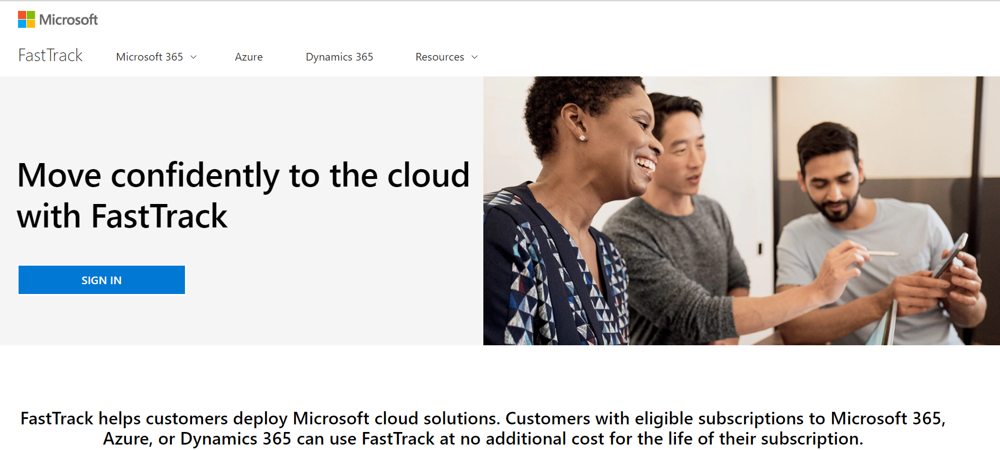This screenshot has height=450, width=1000.
Task: Open the Microsoft home link text
Action: (68, 20)
